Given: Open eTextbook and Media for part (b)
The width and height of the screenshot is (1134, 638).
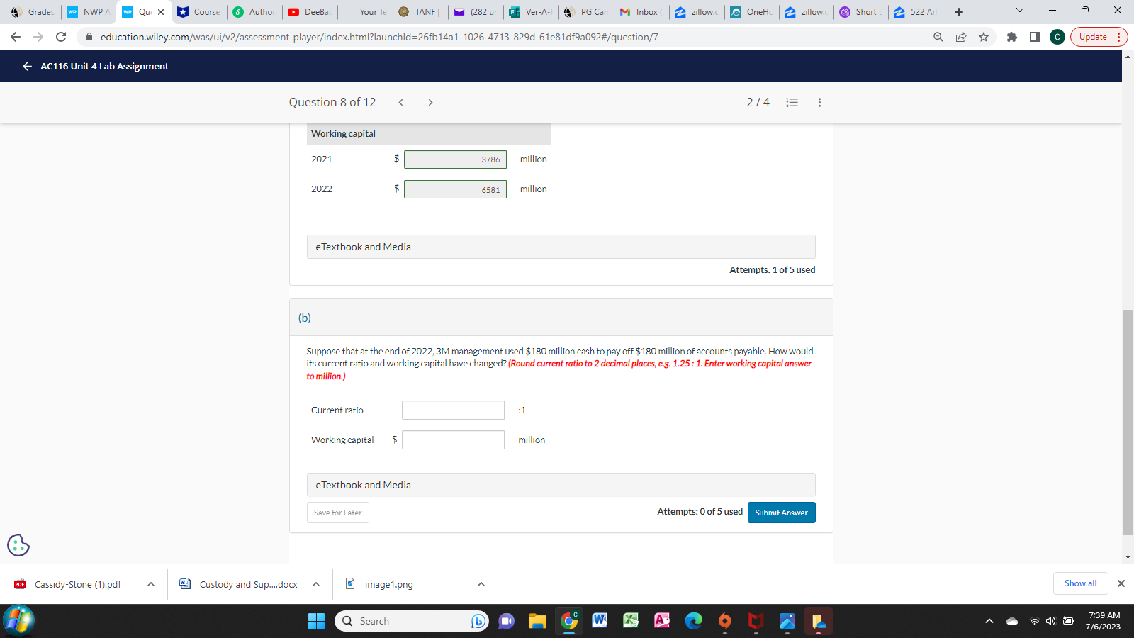Looking at the screenshot, I should (363, 484).
